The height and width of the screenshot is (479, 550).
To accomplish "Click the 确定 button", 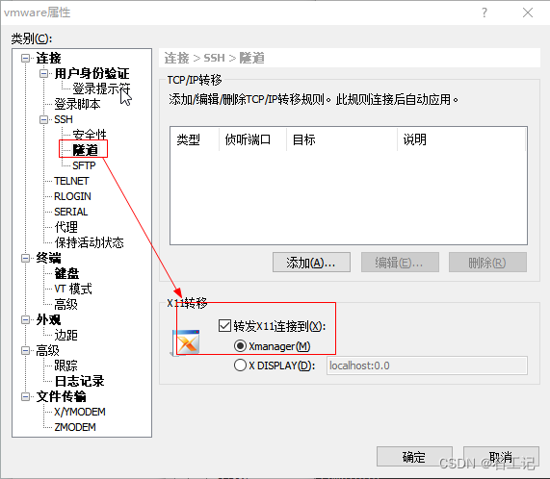I will tap(414, 456).
